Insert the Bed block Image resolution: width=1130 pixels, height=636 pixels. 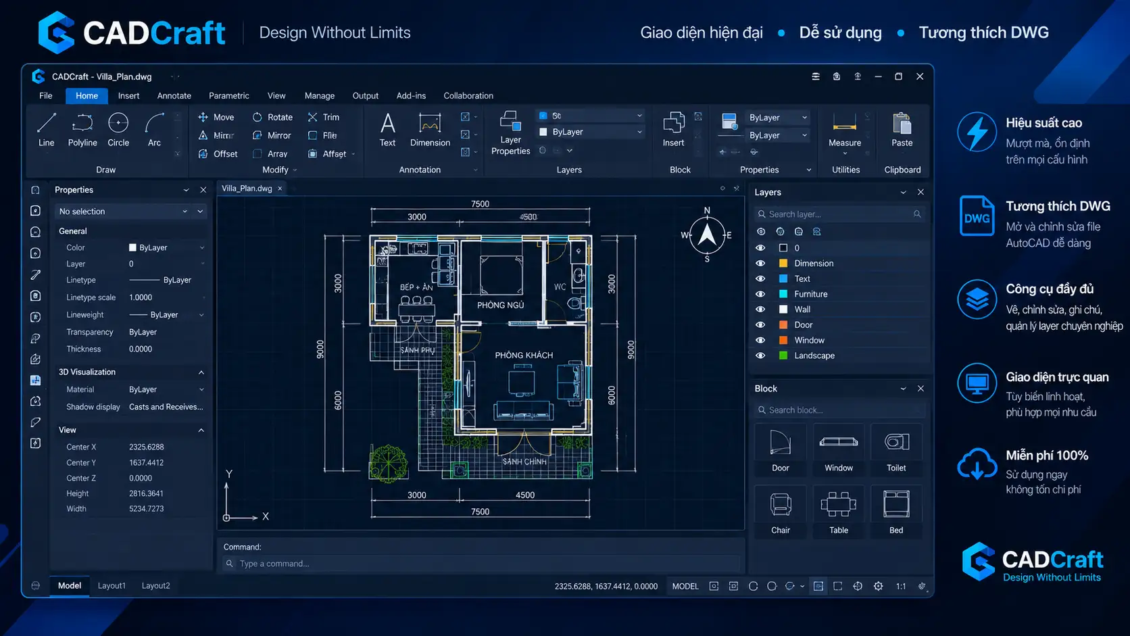896,511
